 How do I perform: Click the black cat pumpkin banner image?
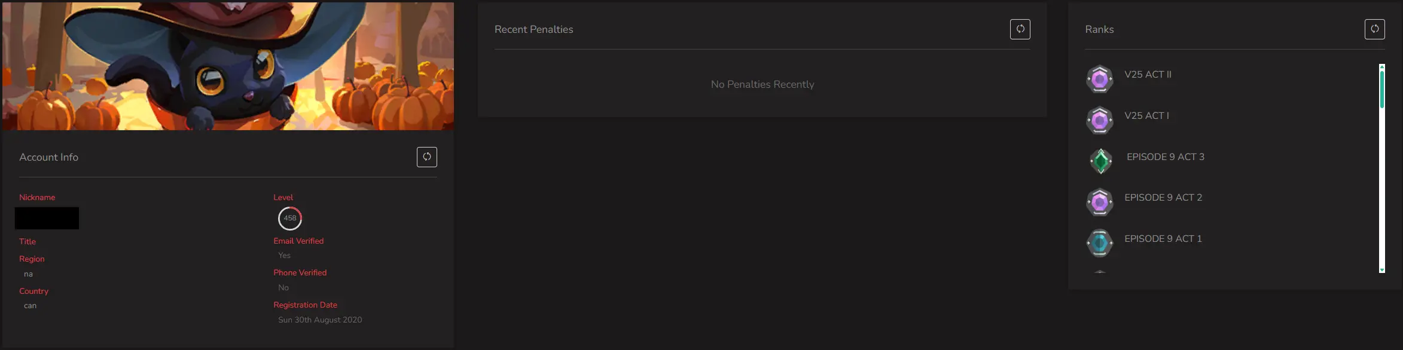[228, 66]
